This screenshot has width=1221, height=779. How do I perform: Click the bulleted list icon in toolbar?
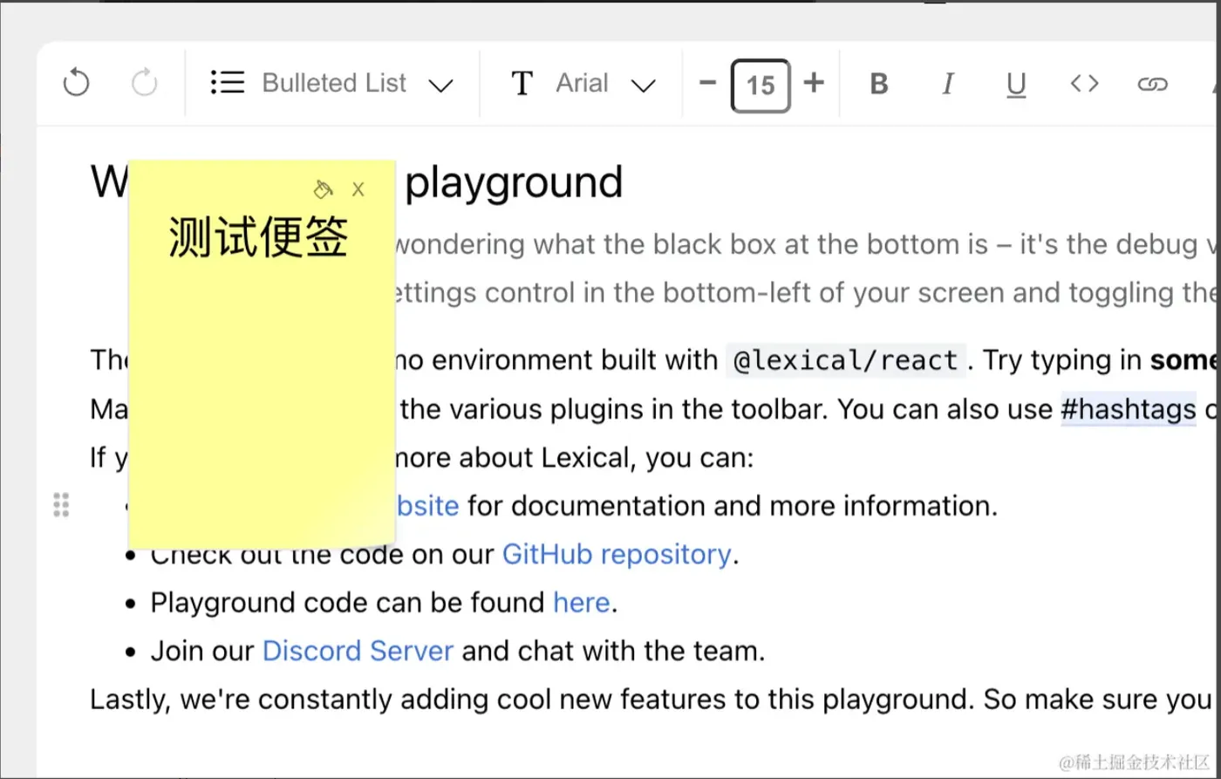tap(228, 83)
